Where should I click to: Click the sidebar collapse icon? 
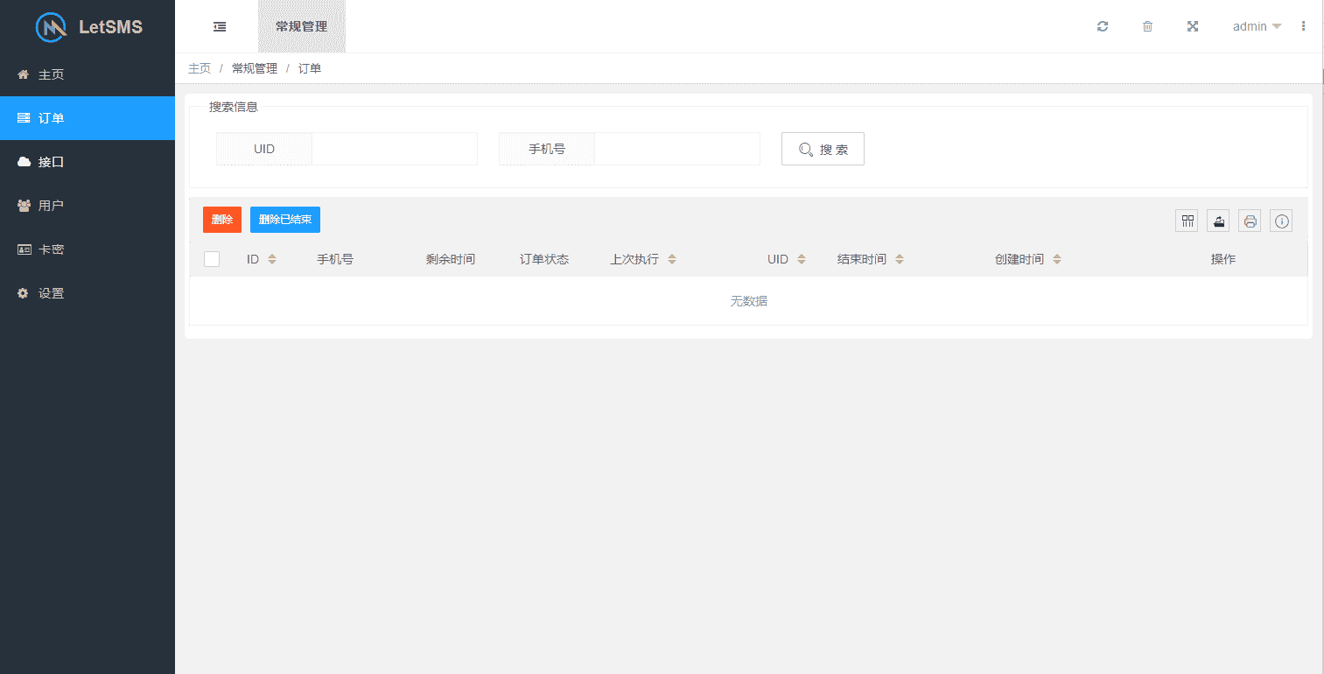(x=220, y=26)
